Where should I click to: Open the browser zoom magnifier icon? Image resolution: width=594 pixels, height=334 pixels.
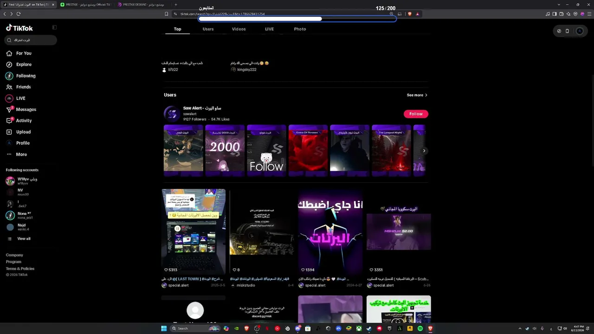point(392,14)
